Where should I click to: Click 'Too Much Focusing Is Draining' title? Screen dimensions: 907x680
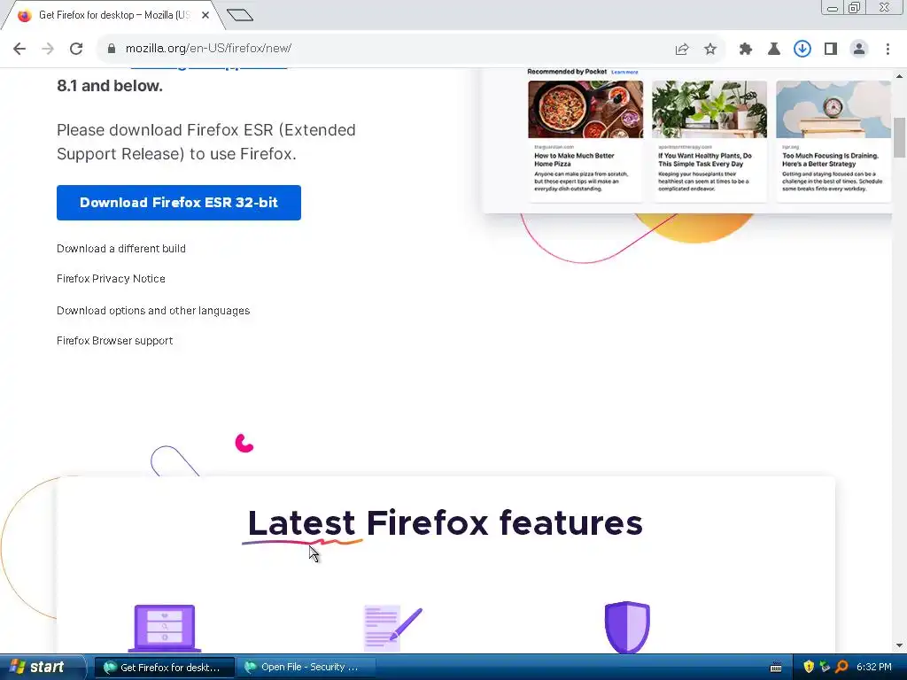click(830, 159)
